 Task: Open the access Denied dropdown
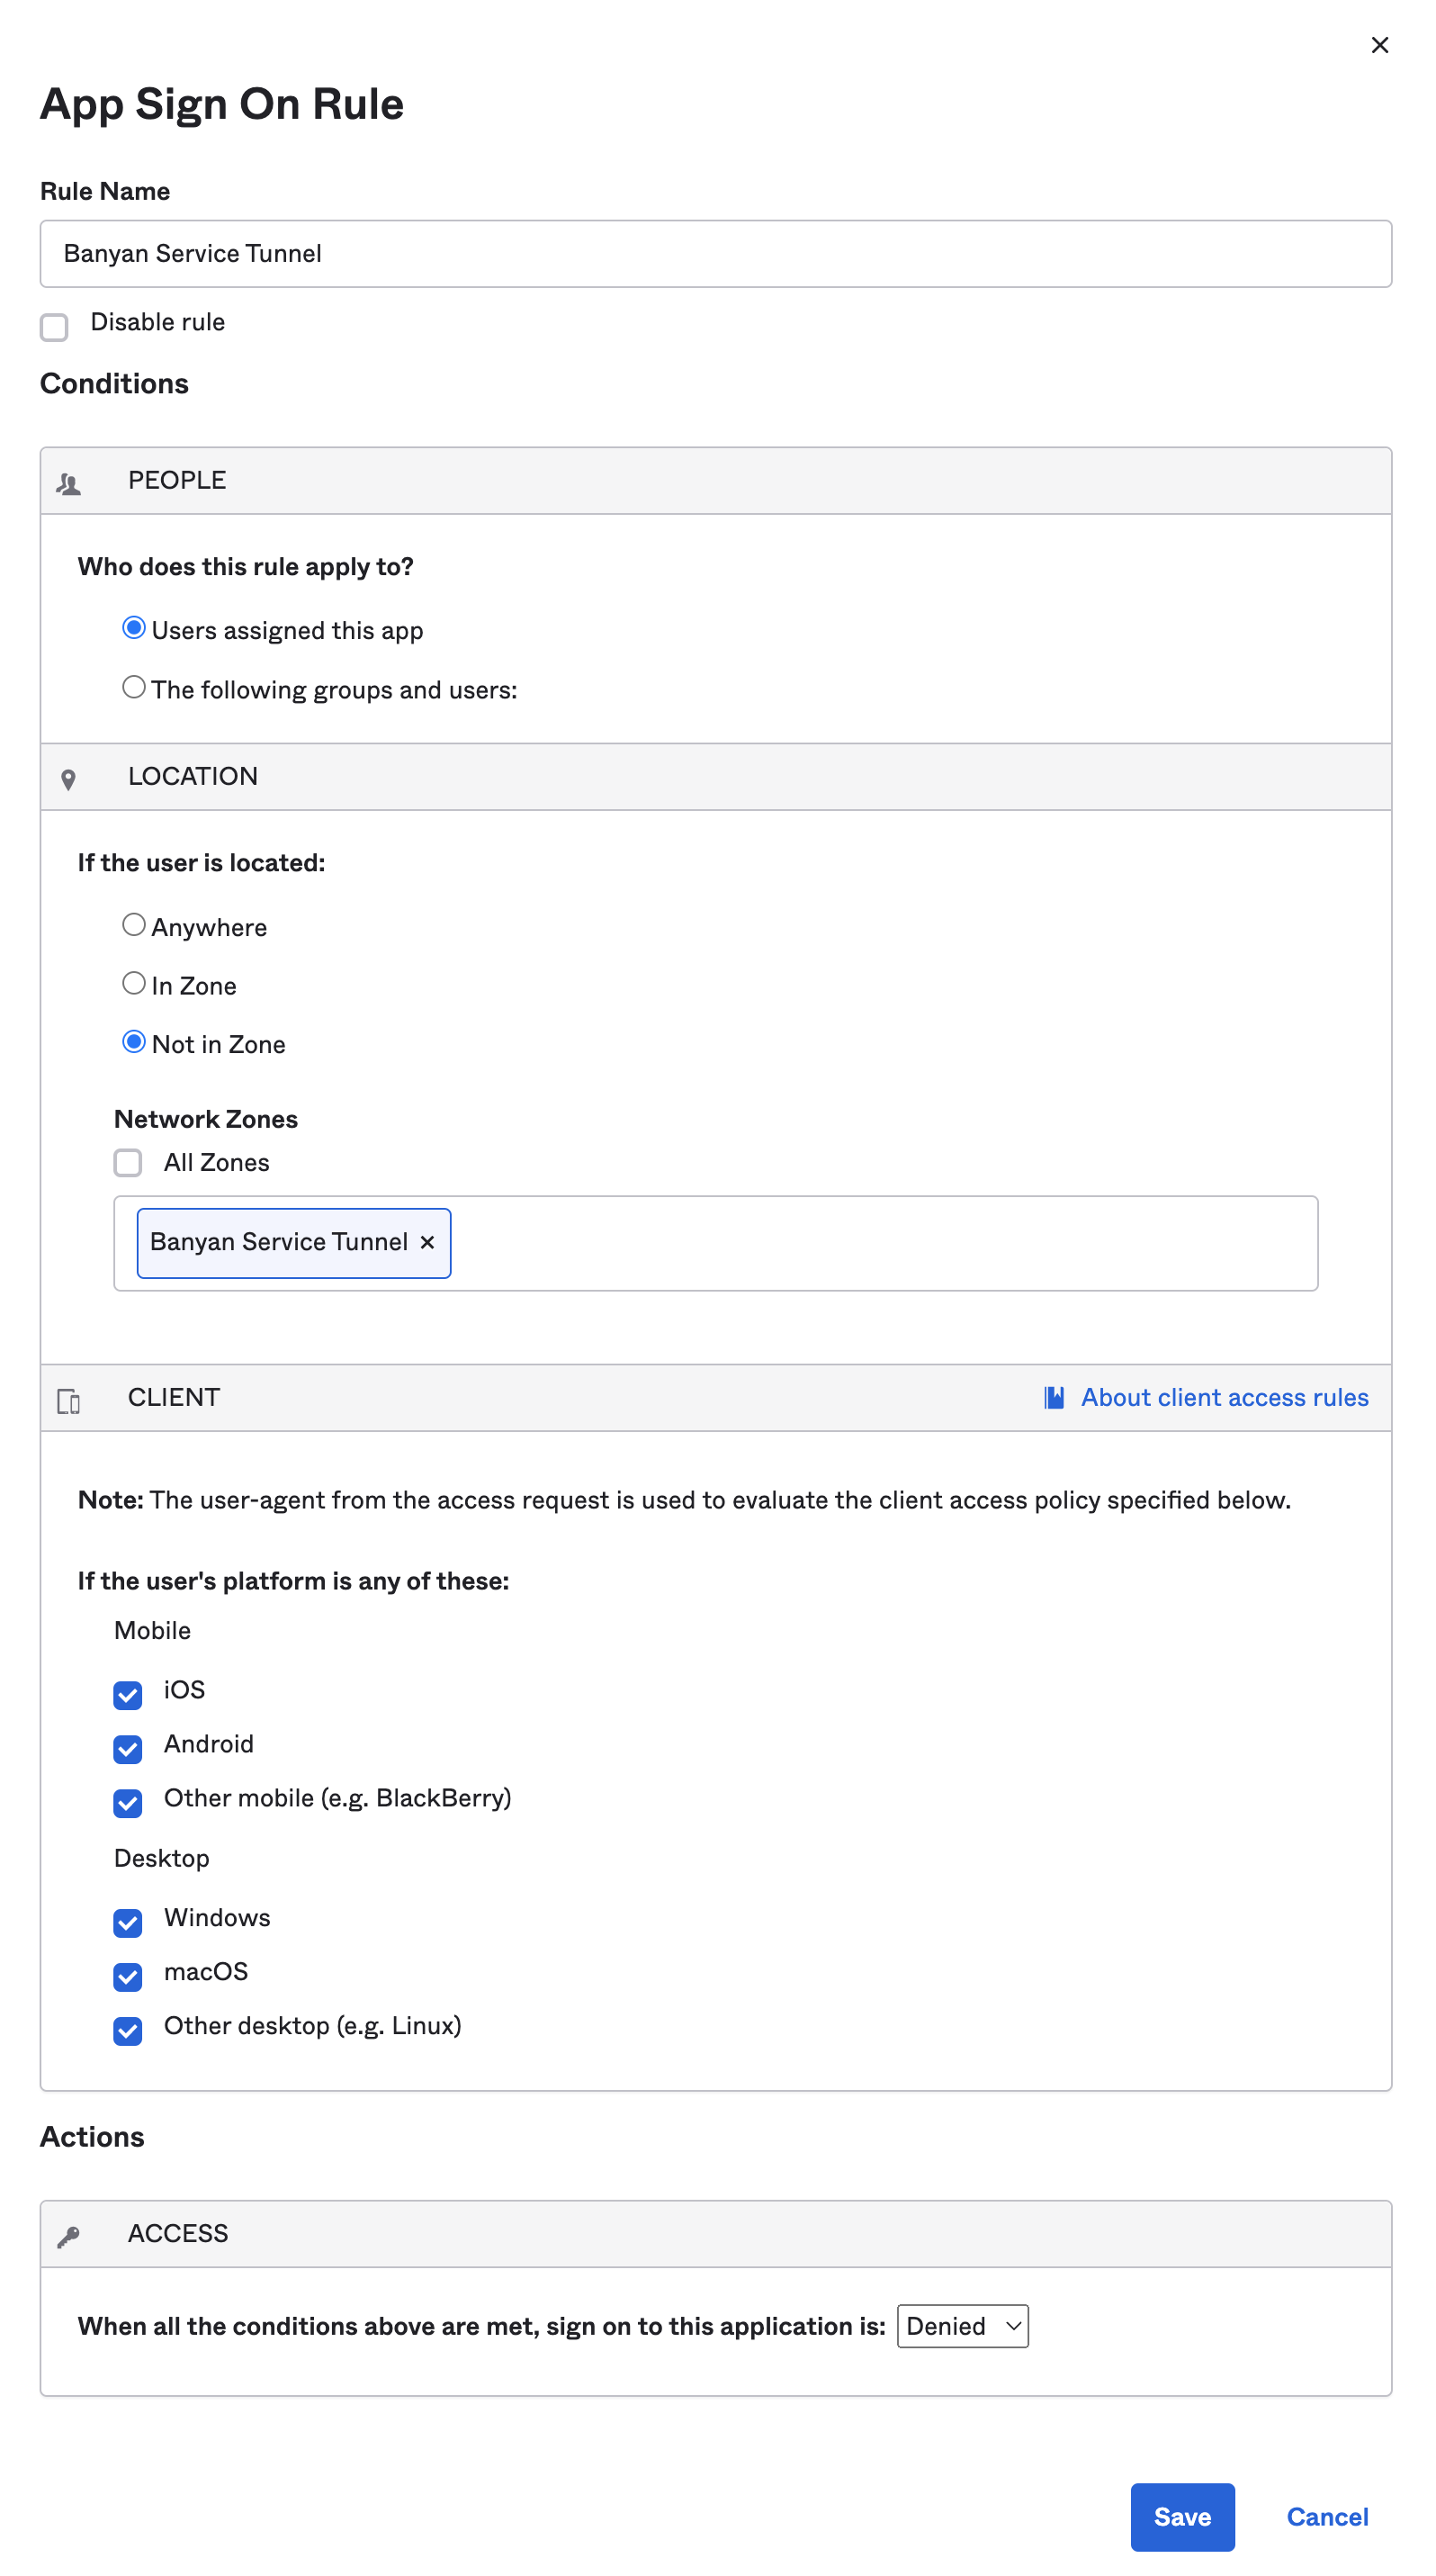961,2326
